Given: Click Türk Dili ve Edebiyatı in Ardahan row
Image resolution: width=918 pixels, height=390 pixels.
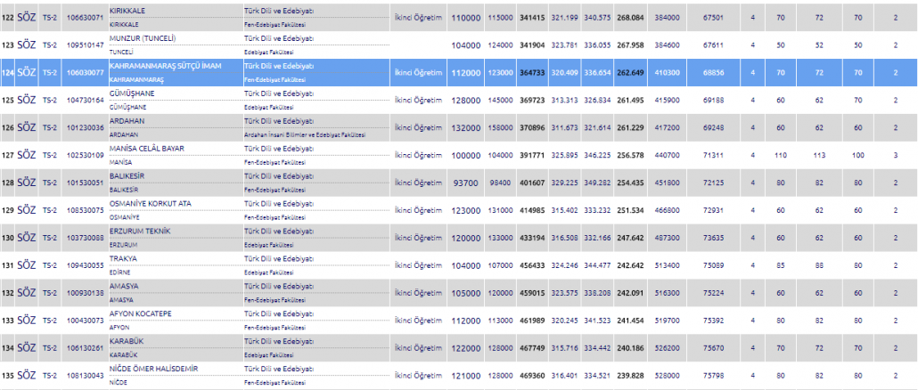Looking at the screenshot, I should pyautogui.click(x=278, y=121).
